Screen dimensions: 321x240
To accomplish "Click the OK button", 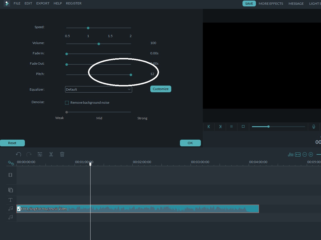I will (190, 143).
